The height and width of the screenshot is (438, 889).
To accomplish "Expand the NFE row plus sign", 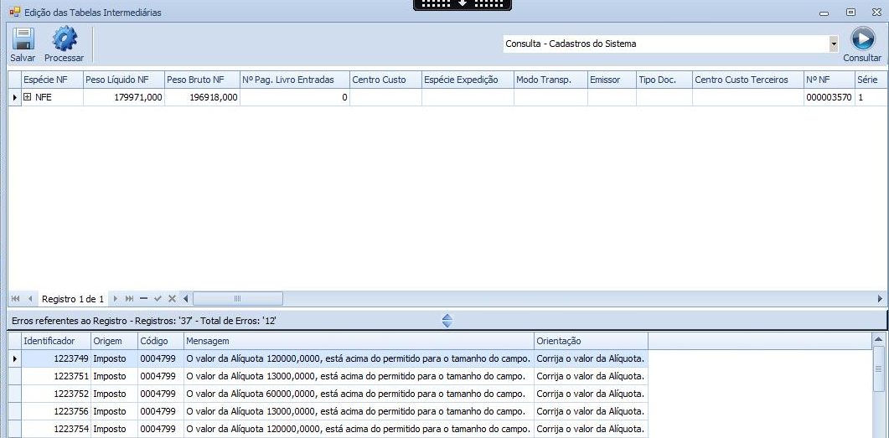I will [x=27, y=97].
